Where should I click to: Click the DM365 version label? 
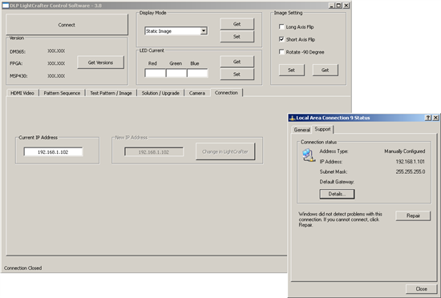pos(18,51)
